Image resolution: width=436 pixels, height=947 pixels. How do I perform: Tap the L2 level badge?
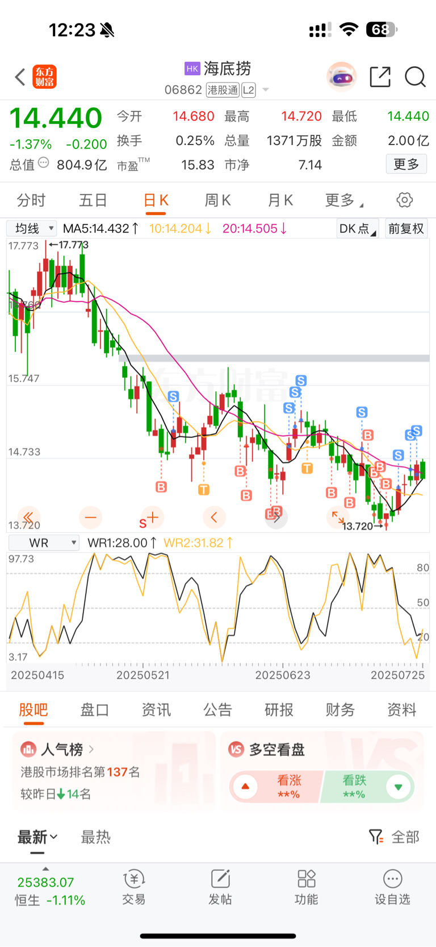(x=249, y=90)
